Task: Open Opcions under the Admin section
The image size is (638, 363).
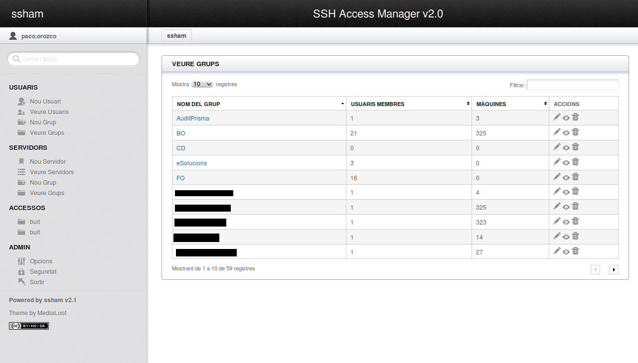Action: [41, 261]
